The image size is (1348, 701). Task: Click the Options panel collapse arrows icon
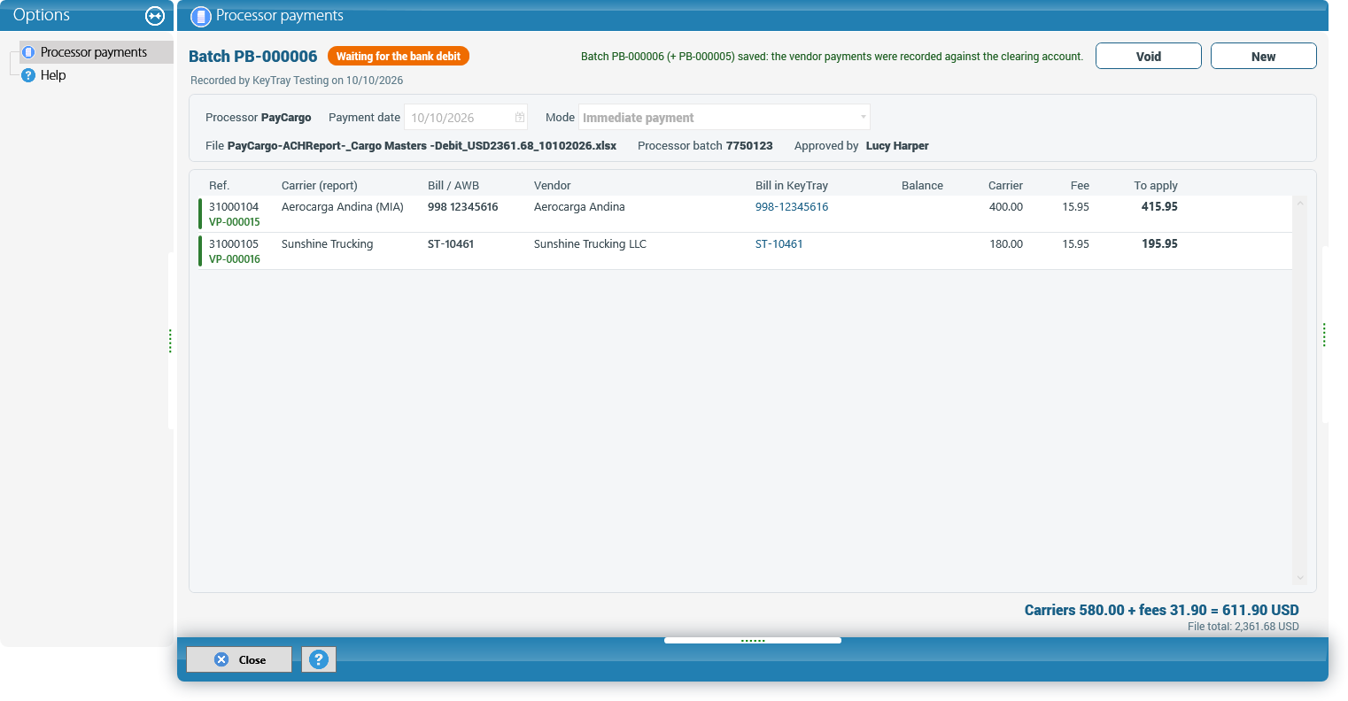[x=155, y=16]
